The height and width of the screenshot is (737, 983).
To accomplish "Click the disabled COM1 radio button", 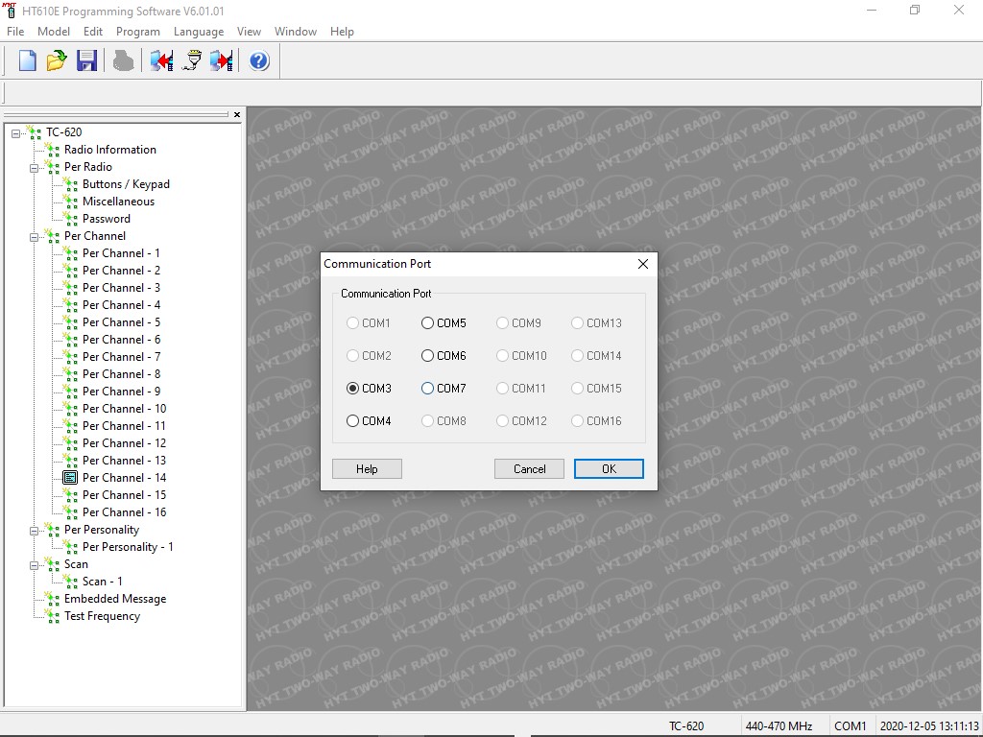I will 352,322.
